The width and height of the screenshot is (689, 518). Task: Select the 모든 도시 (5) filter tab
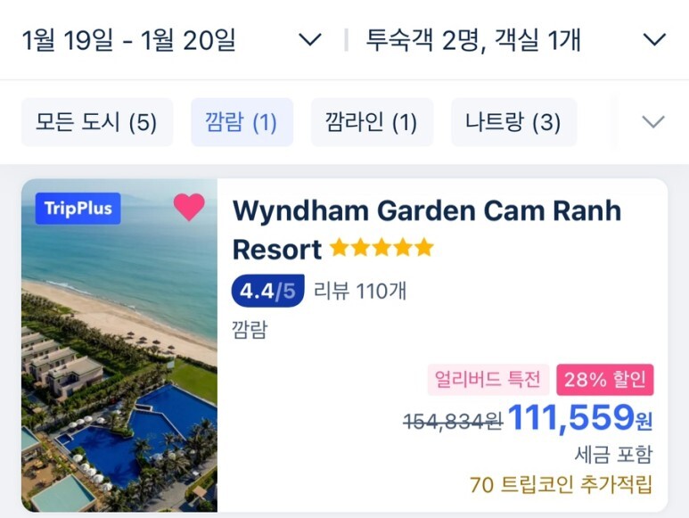click(x=97, y=122)
